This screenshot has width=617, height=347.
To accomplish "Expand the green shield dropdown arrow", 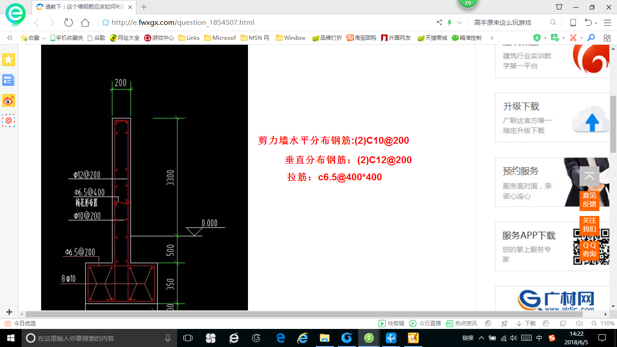I will [545, 38].
